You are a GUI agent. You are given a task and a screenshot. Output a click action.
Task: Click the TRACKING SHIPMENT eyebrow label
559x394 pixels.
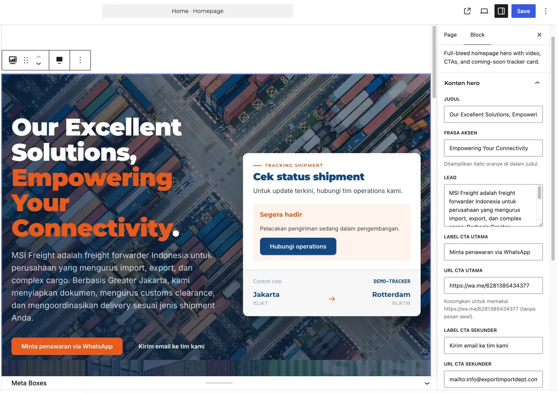(294, 165)
